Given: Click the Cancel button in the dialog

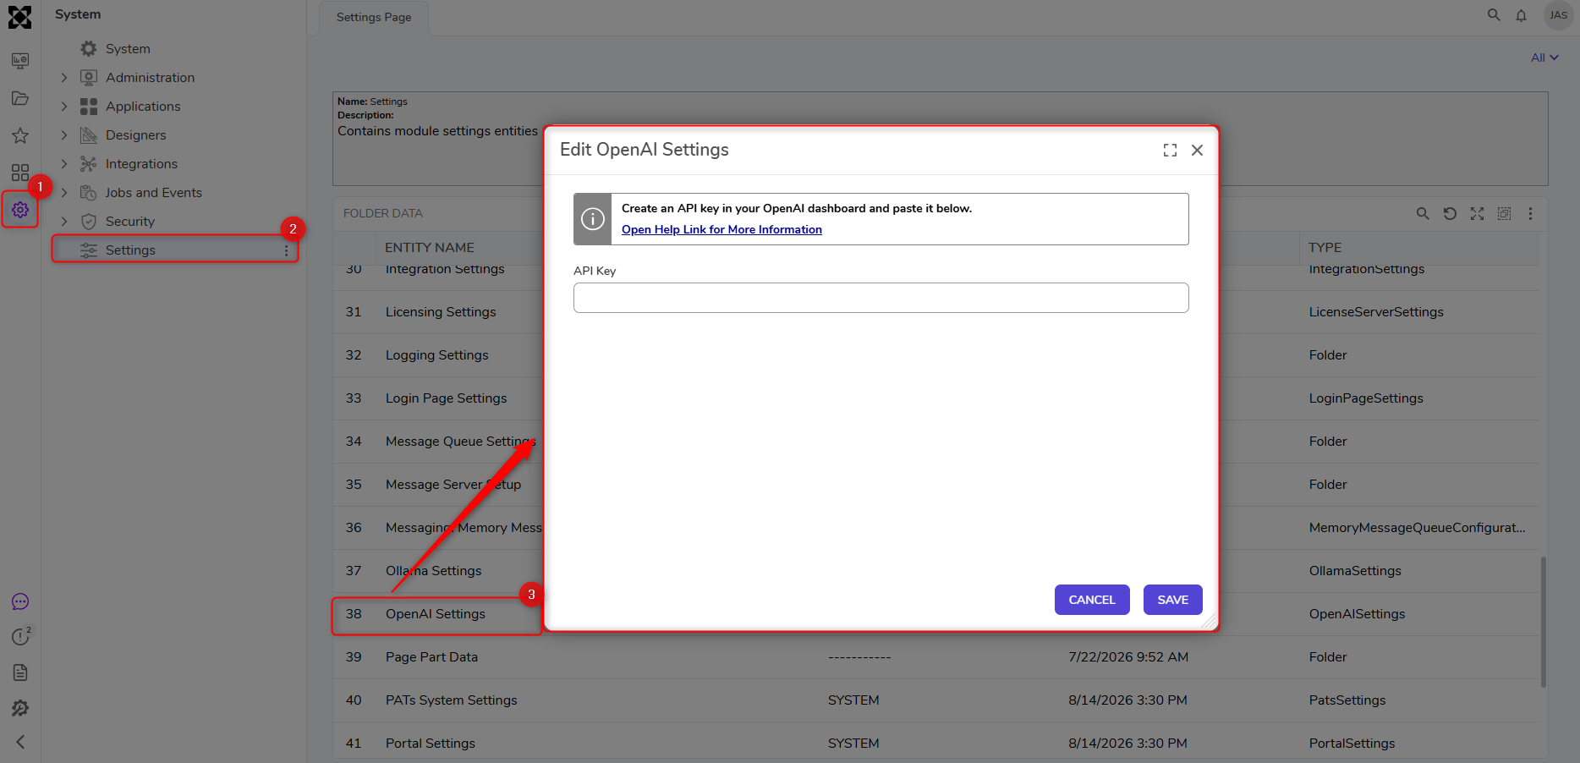Looking at the screenshot, I should 1092,600.
